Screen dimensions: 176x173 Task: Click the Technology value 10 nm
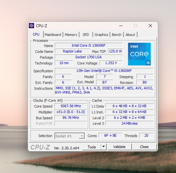pyautogui.click(x=64, y=63)
